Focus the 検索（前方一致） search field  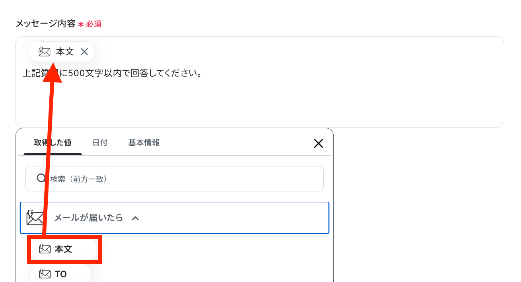click(x=175, y=179)
